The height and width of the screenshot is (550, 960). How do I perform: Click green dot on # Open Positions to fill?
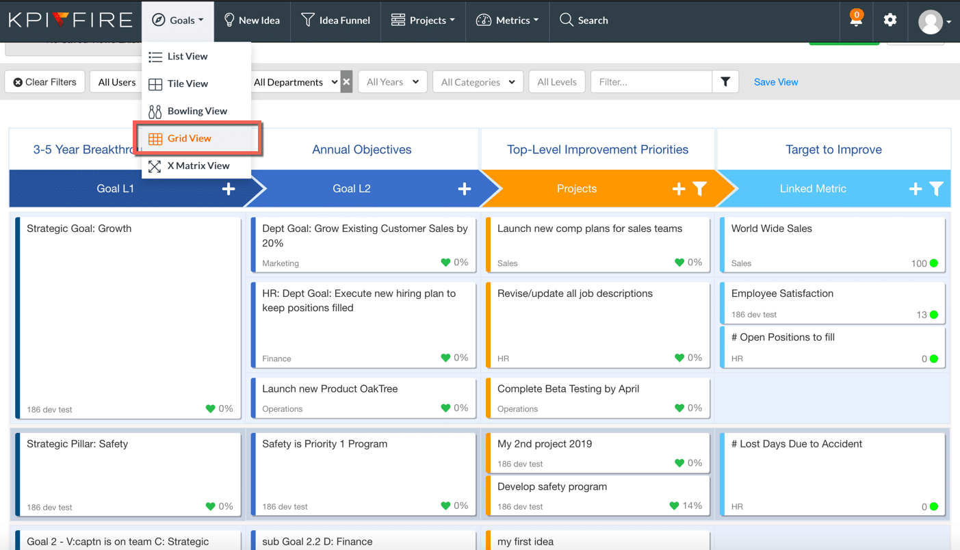coord(934,358)
